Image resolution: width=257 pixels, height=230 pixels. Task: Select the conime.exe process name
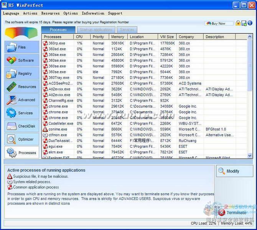[x=58, y=129]
